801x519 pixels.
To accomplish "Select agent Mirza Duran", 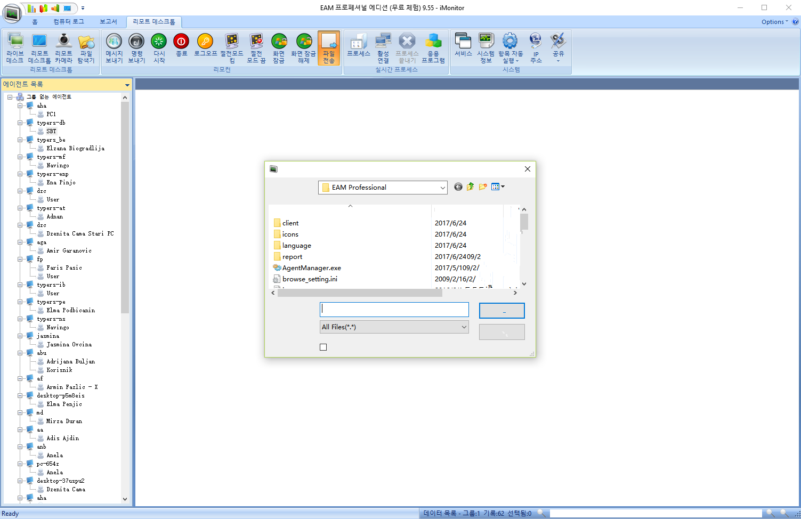I will pos(64,421).
